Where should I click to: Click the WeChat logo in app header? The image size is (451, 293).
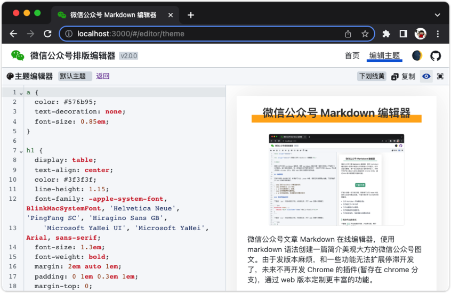pyautogui.click(x=18, y=55)
